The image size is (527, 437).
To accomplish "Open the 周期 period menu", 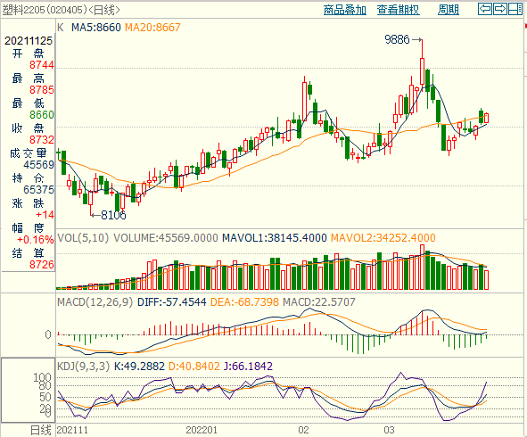I will [449, 10].
